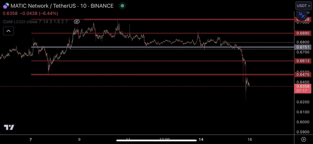Click the -0.0438 (-6.44%) price change text
Viewport: 313px width, 144px height.
click(x=39, y=13)
